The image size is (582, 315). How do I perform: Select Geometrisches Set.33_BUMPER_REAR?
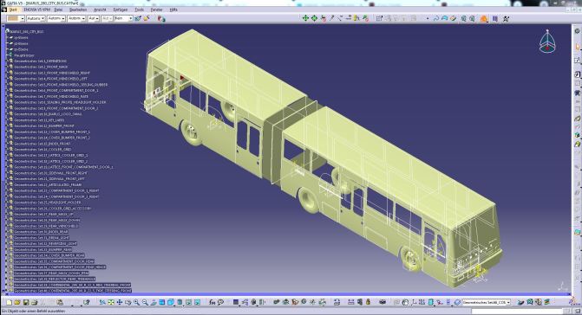pos(43,249)
